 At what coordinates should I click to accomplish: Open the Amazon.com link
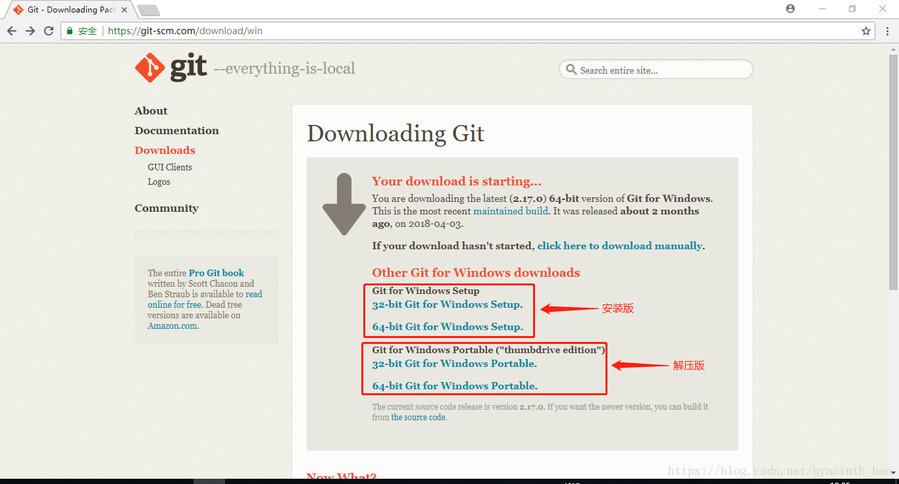tap(172, 326)
